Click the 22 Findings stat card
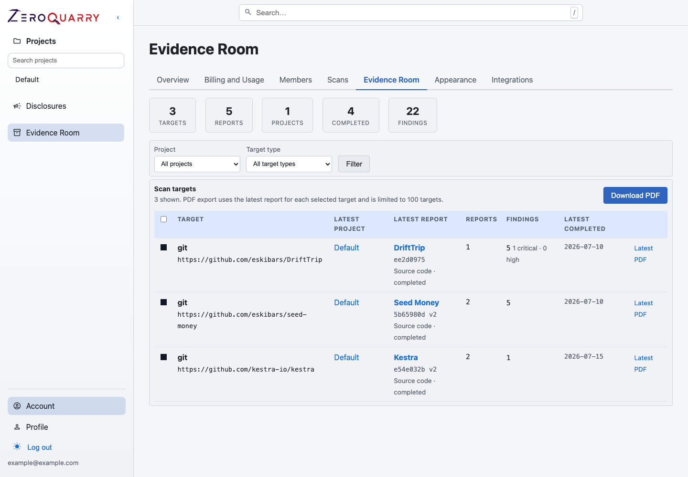This screenshot has height=477, width=688. tap(413, 115)
